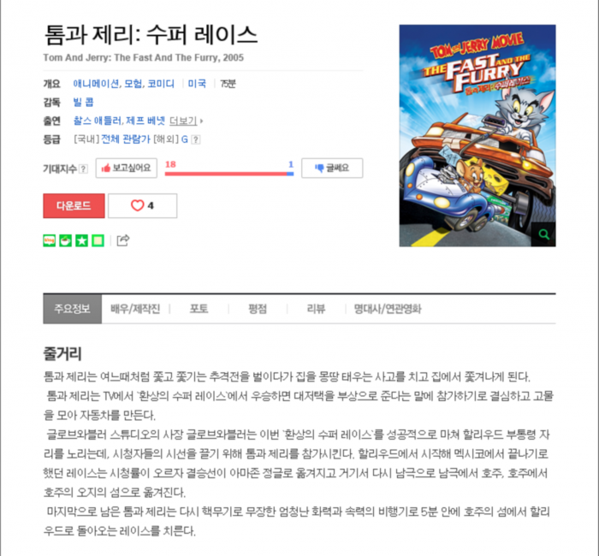Click the red 다운로드 button
This screenshot has width=599, height=556.
[x=74, y=206]
